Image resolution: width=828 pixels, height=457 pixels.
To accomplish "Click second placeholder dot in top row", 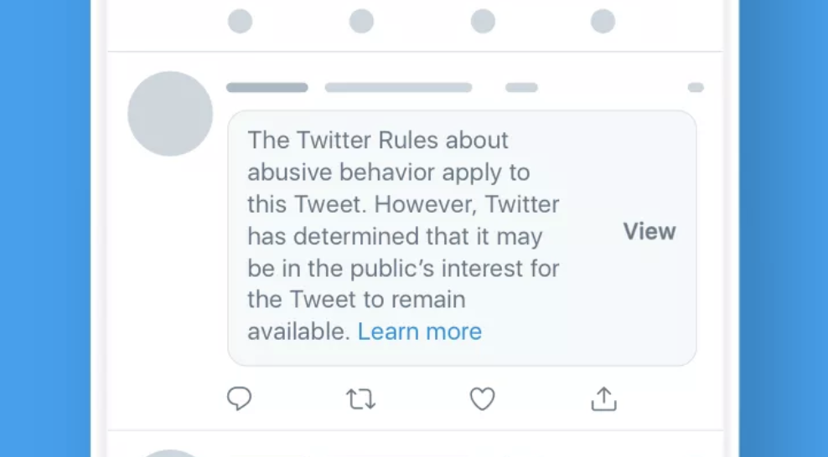I will (361, 21).
